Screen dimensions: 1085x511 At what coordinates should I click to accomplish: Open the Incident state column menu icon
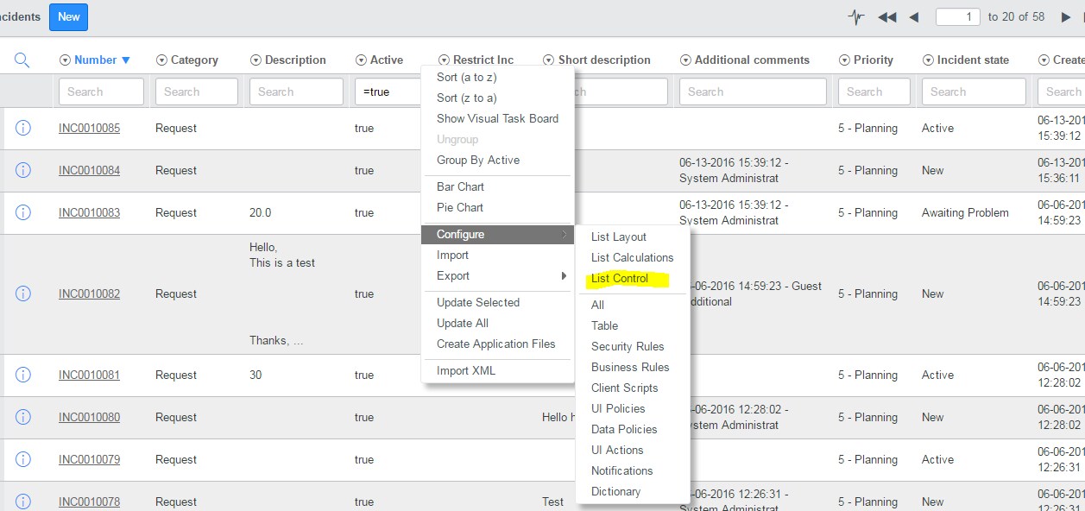(x=929, y=60)
